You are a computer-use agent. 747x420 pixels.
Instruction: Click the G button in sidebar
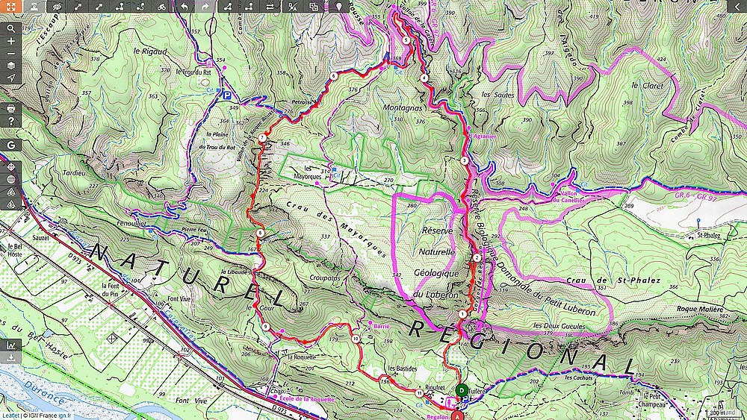[x=10, y=145]
